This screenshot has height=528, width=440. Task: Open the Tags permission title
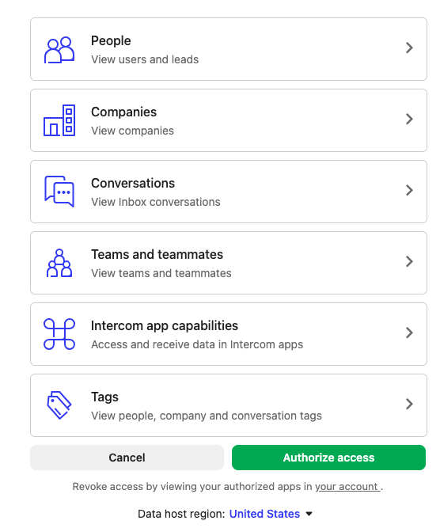point(104,397)
